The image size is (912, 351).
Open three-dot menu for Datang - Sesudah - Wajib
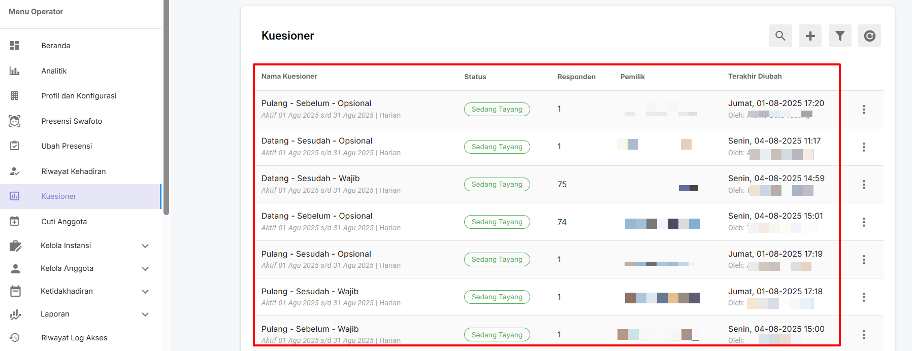[864, 185]
